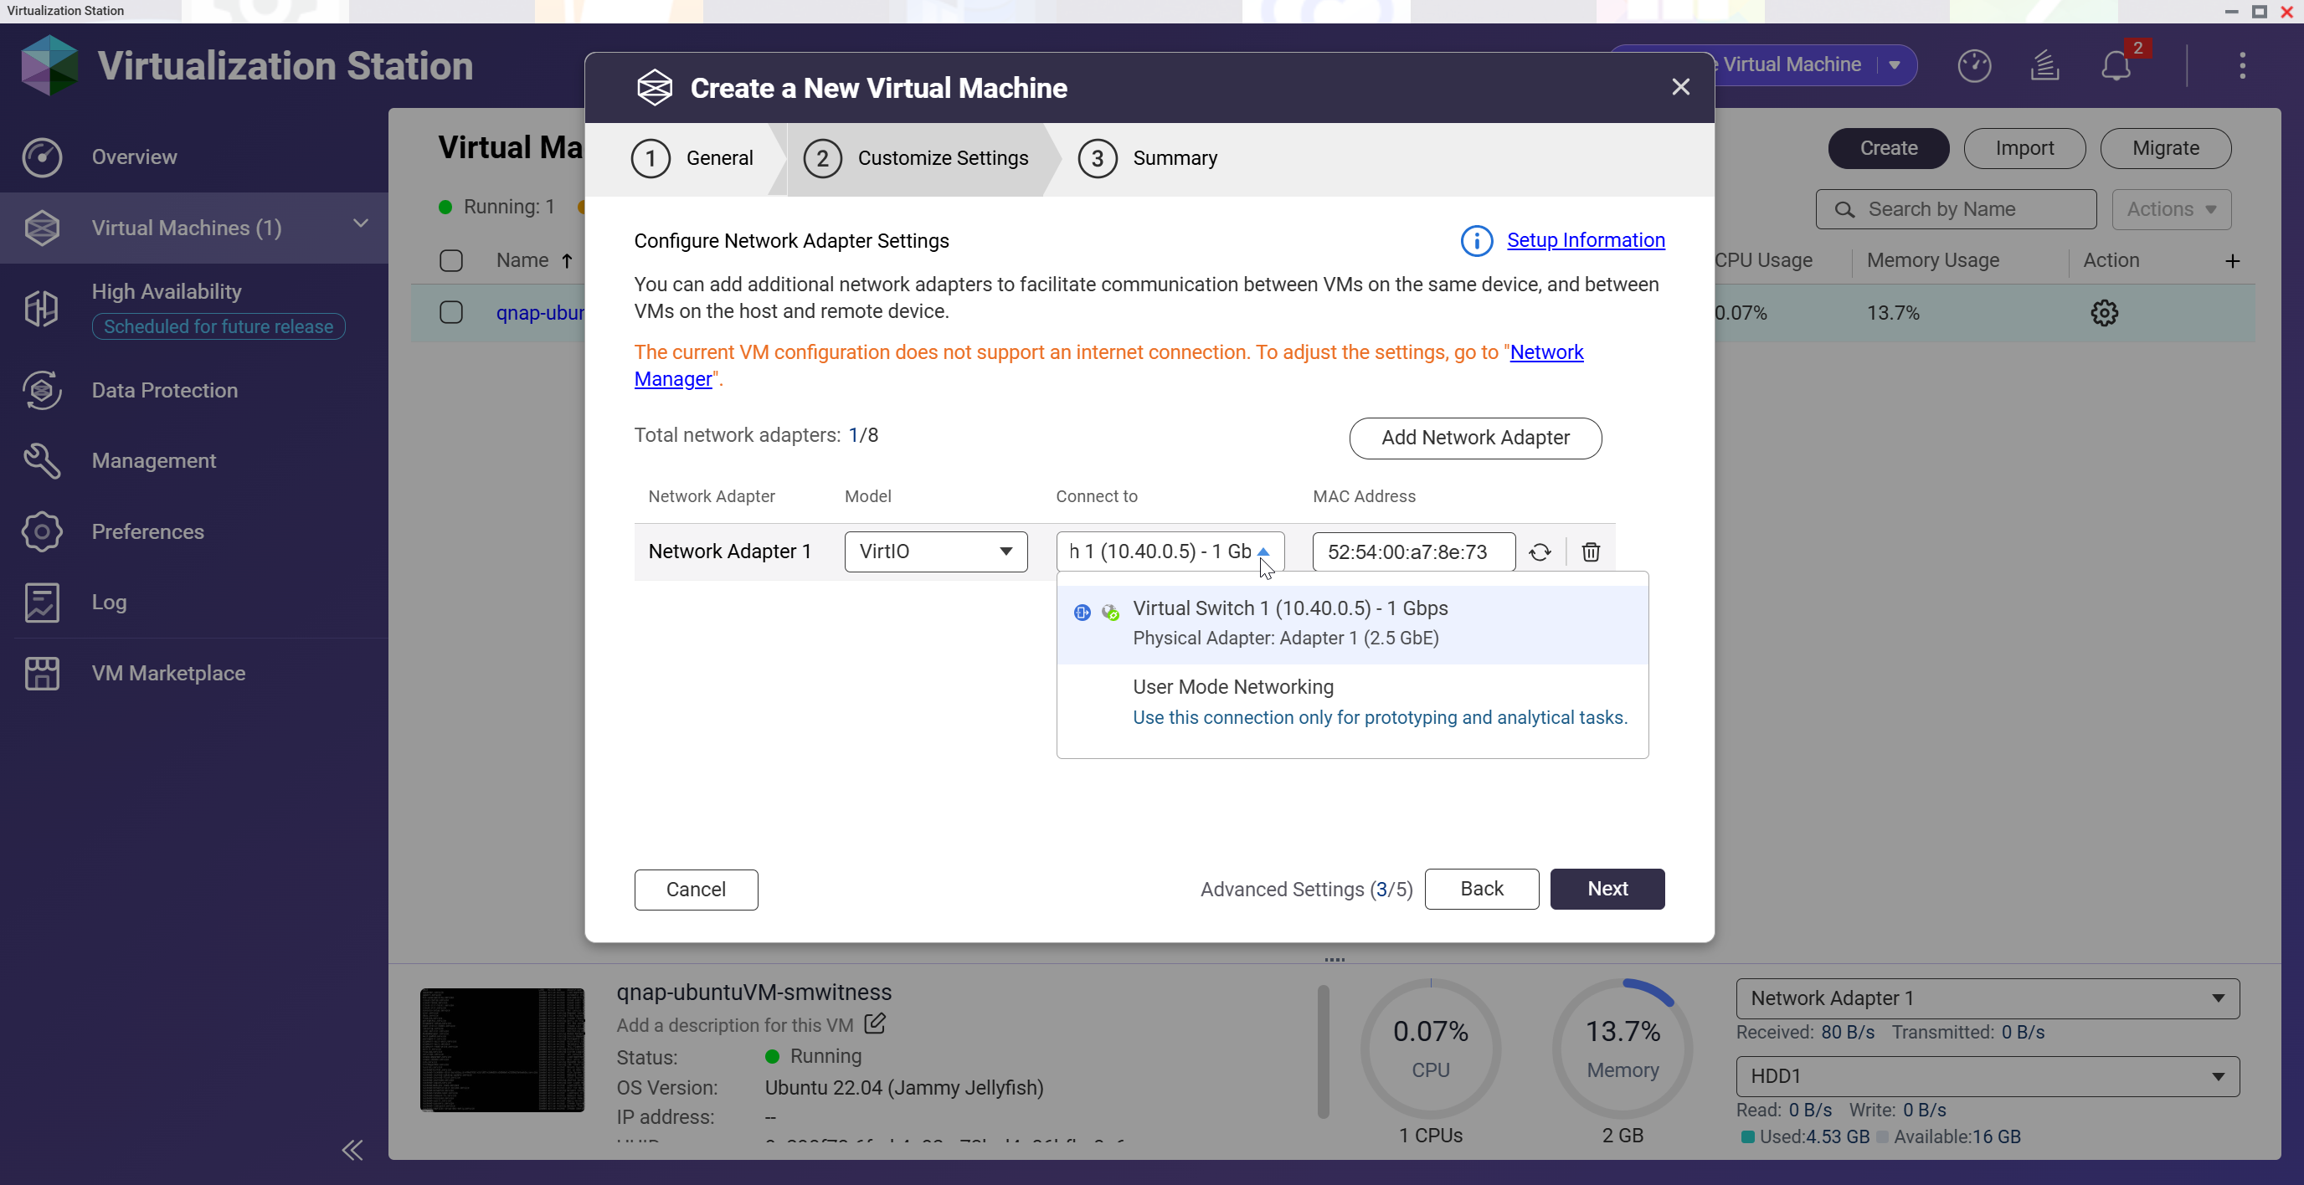
Task: Open the Setup Information link
Action: pyautogui.click(x=1585, y=239)
